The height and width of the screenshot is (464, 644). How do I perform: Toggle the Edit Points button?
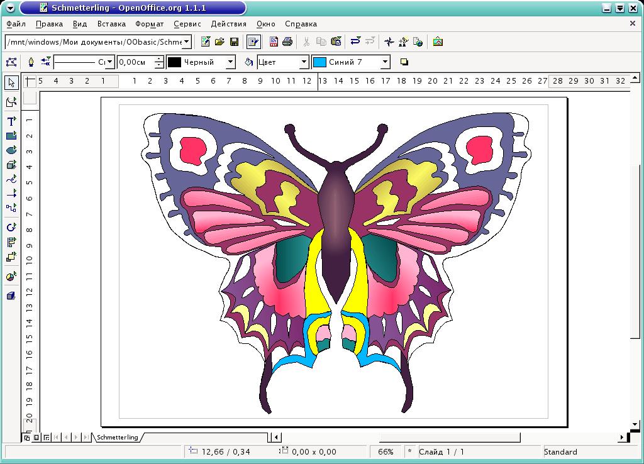coord(11,62)
